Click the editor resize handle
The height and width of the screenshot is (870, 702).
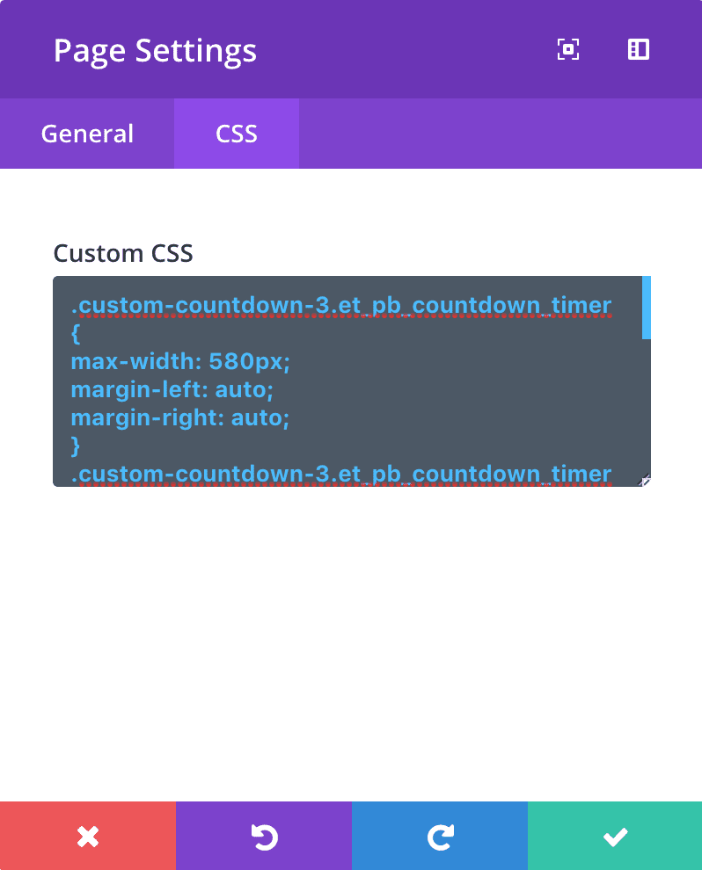pos(645,481)
